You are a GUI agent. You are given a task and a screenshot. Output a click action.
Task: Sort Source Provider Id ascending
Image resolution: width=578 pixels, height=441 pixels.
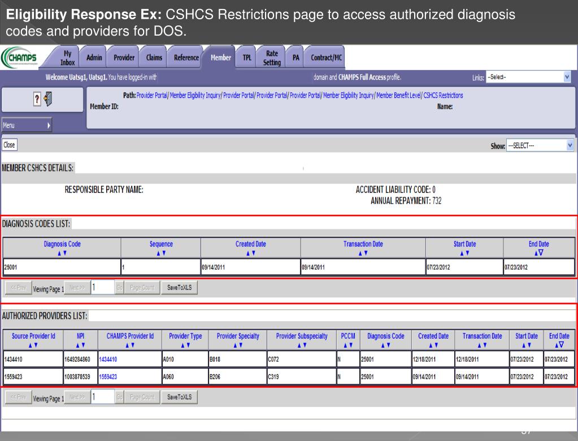coord(30,345)
